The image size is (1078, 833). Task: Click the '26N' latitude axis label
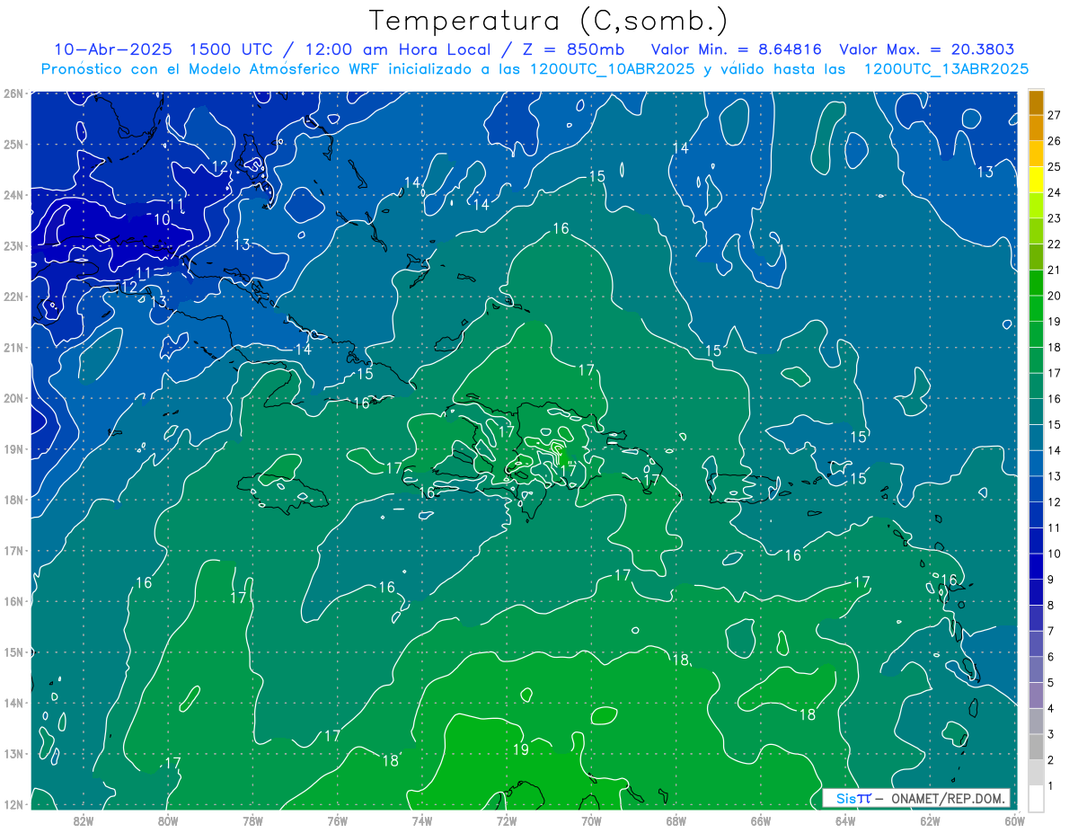click(13, 93)
